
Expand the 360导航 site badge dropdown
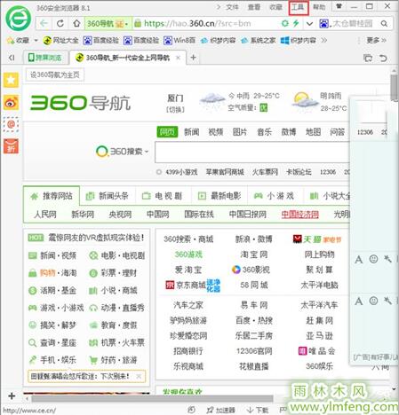[x=127, y=24]
